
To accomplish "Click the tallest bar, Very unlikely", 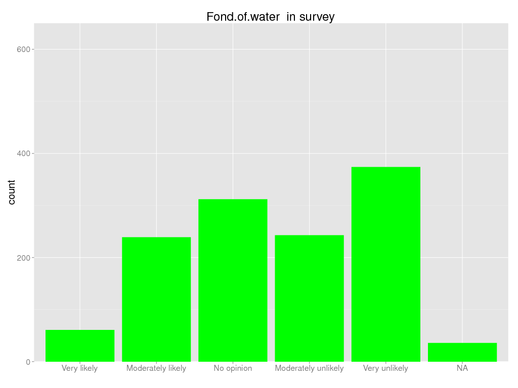I will click(x=385, y=264).
